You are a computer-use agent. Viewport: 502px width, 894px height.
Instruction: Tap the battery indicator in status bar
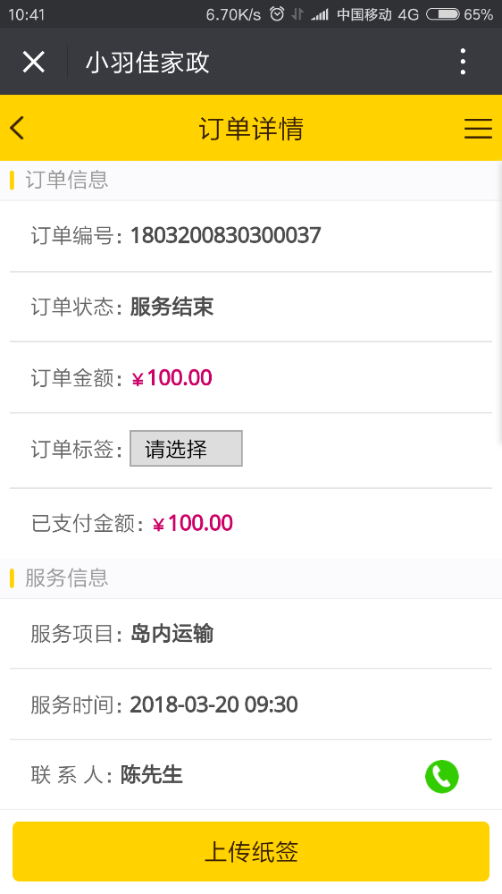(443, 14)
